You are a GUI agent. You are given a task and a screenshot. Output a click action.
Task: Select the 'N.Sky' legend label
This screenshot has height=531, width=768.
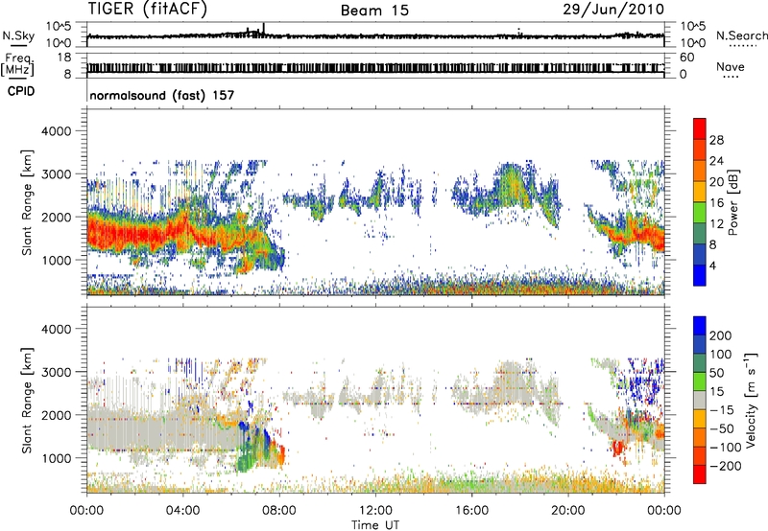[x=18, y=35]
